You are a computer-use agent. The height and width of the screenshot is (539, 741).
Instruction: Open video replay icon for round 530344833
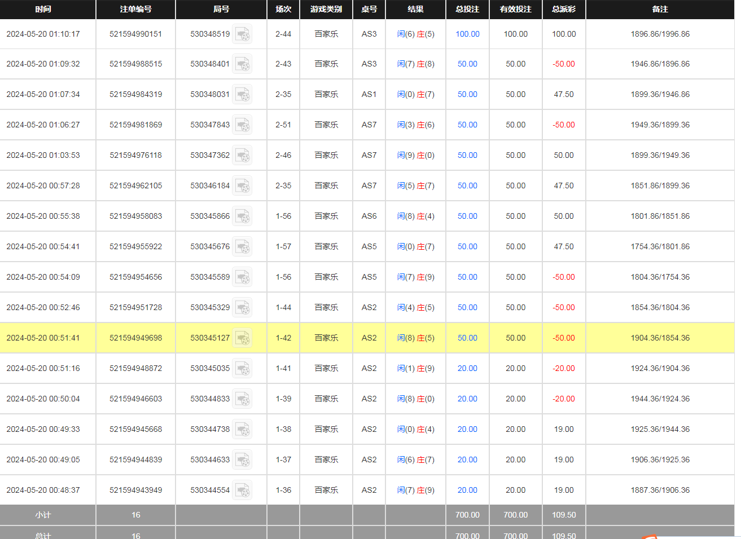tap(243, 399)
